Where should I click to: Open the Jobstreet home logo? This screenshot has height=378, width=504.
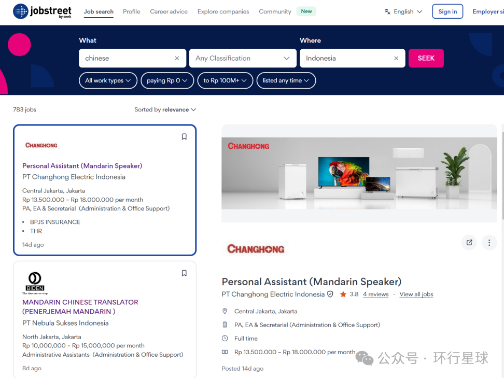[42, 11]
